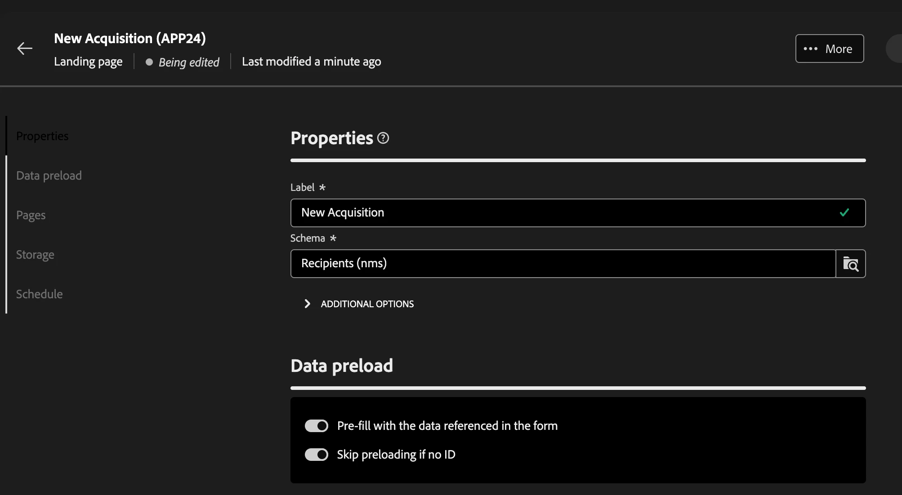Toggle Pre-fill with data referenced in form
The image size is (902, 495).
pyautogui.click(x=317, y=426)
